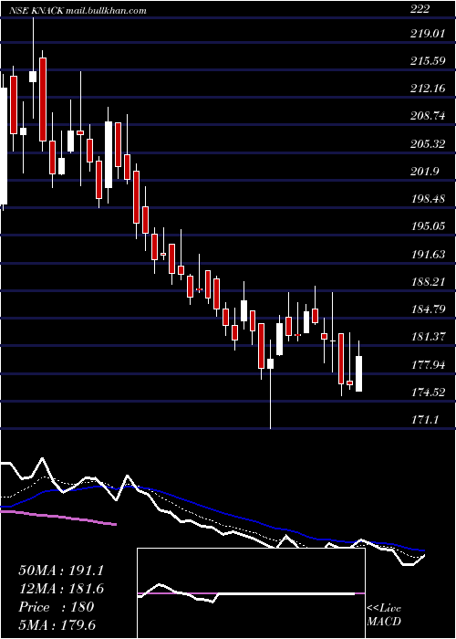
Task: Select the 198.48 horizontal gridline label
Action: click(428, 199)
